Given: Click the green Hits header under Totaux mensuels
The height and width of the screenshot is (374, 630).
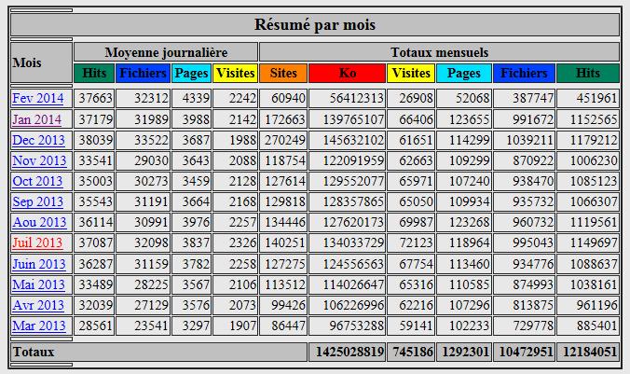Looking at the screenshot, I should [x=588, y=73].
